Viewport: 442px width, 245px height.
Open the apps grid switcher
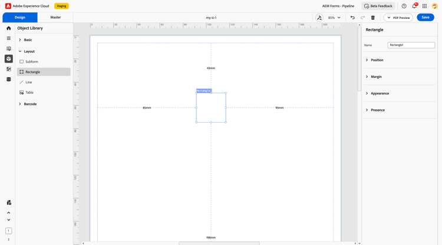tap(424, 6)
